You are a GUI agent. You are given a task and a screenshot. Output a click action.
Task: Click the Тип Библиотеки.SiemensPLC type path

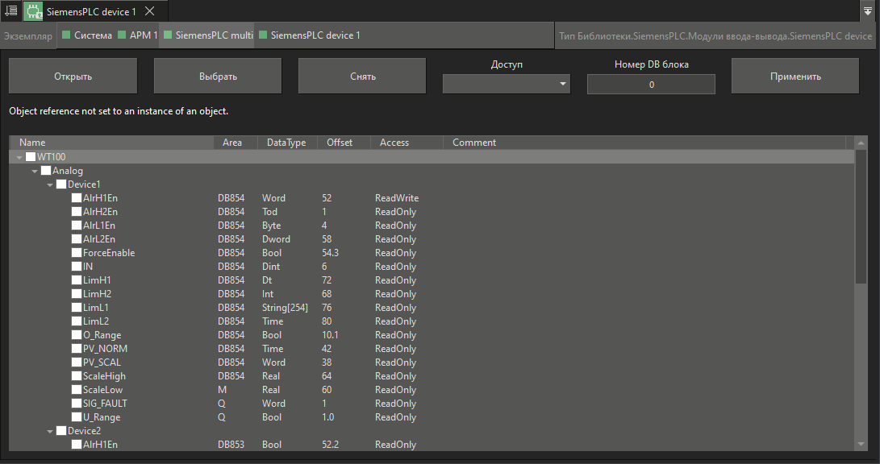point(715,36)
